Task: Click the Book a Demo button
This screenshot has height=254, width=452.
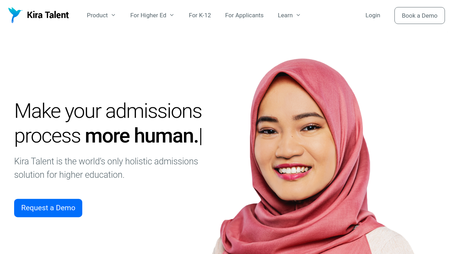Action: [420, 16]
